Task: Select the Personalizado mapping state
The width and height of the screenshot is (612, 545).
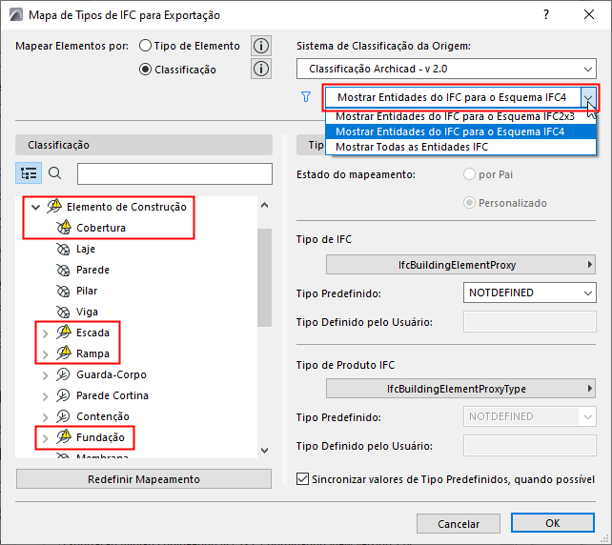Action: pos(469,203)
